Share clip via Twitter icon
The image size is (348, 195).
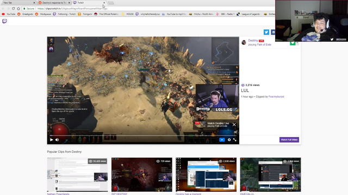click(266, 32)
